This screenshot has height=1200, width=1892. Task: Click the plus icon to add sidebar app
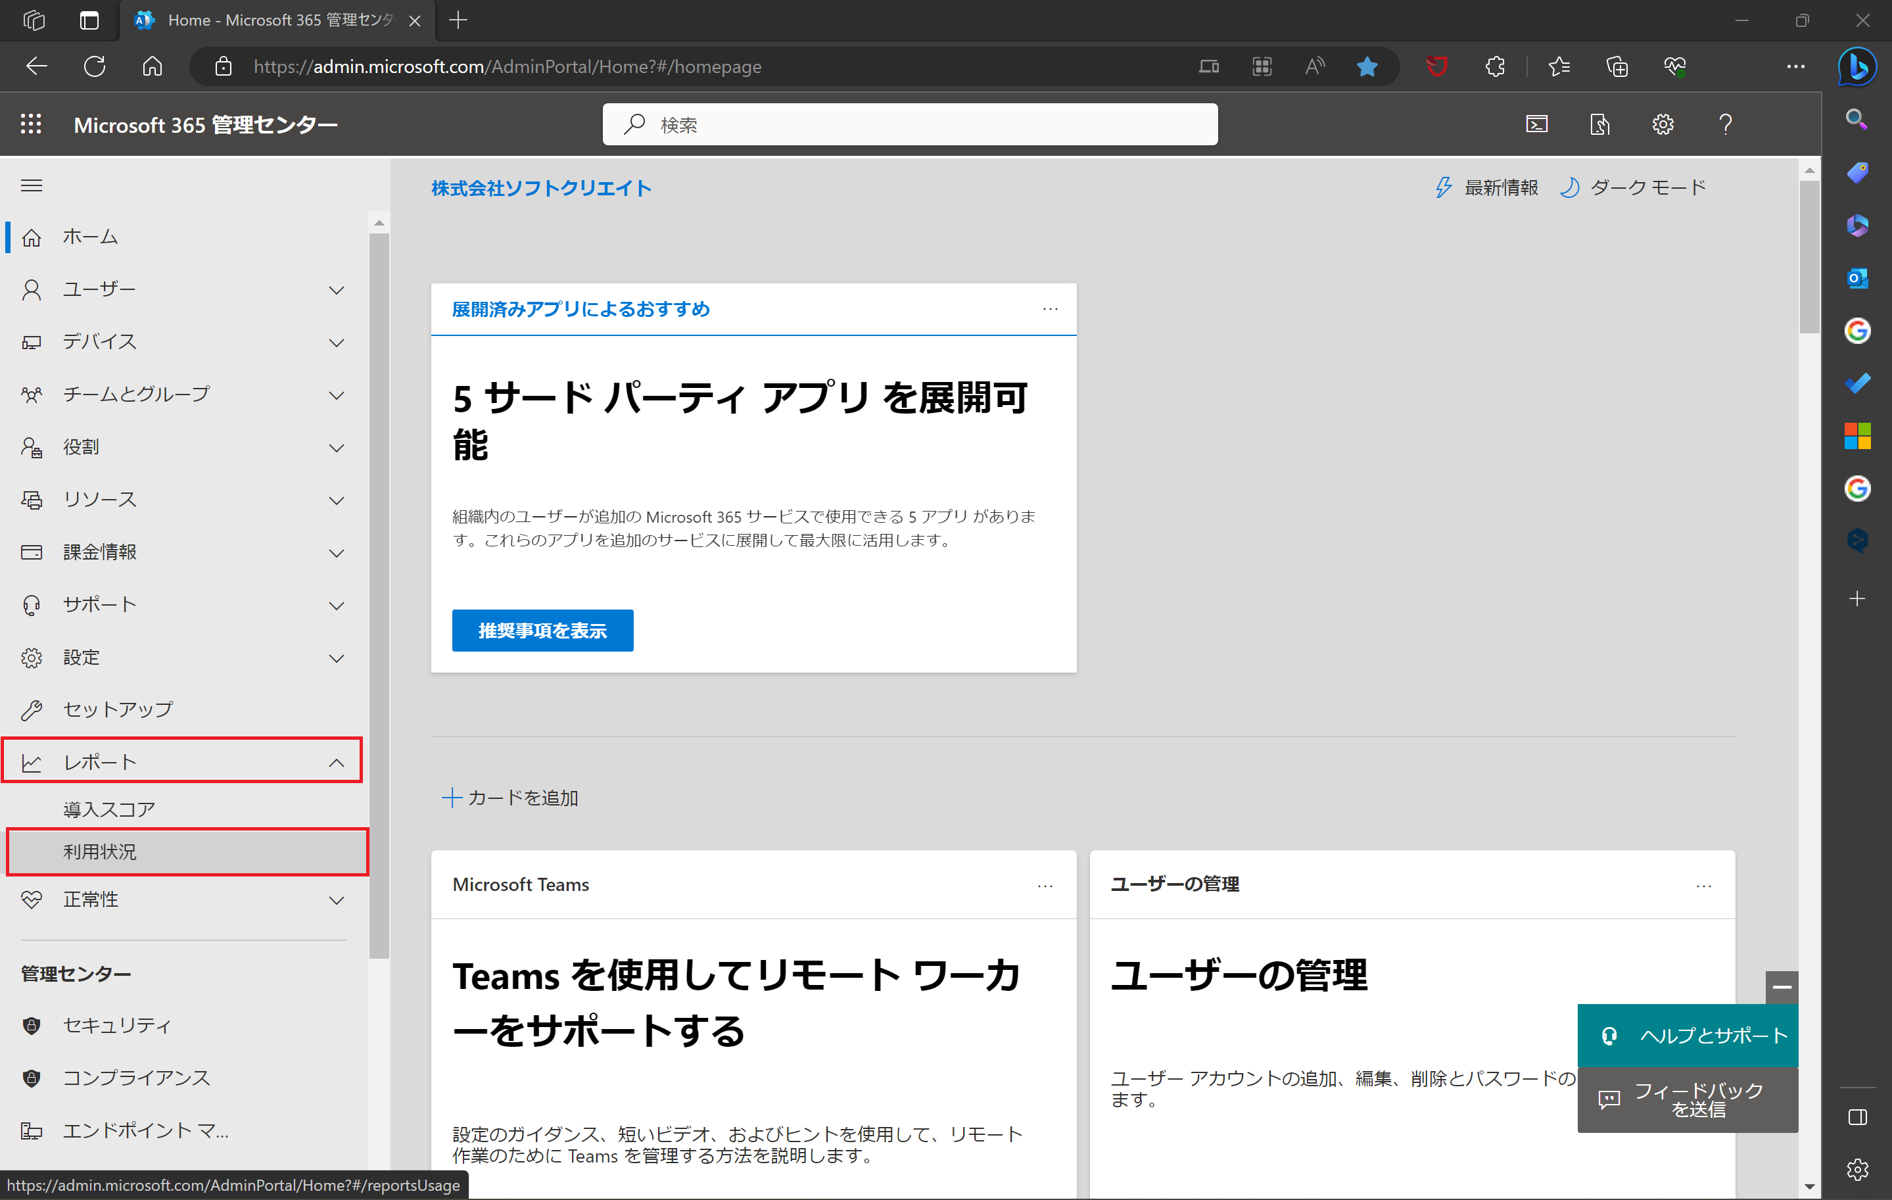coord(1857,599)
